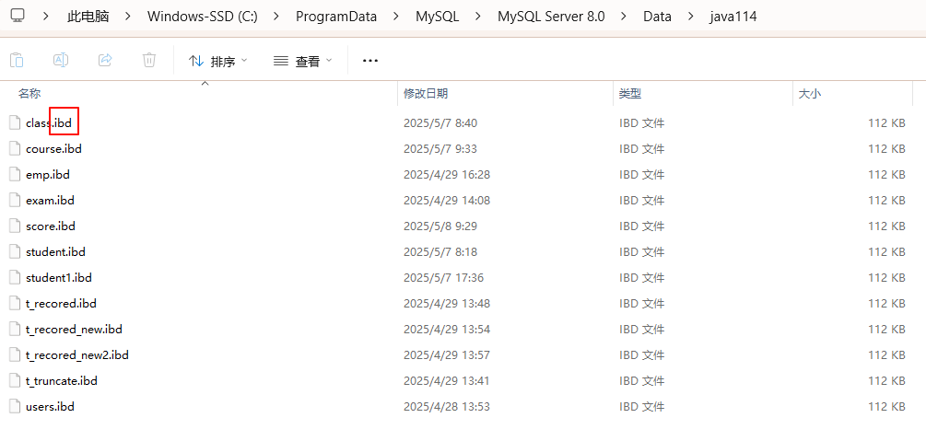926x441 pixels.
Task: Navigate to Windows-SSD (C:) in breadcrumb
Action: click(202, 17)
